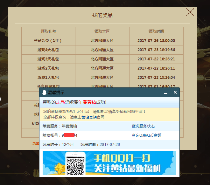The width and height of the screenshot is (210, 185).
Task: Click the 温馨提示 popup title text
Action: click(56, 92)
